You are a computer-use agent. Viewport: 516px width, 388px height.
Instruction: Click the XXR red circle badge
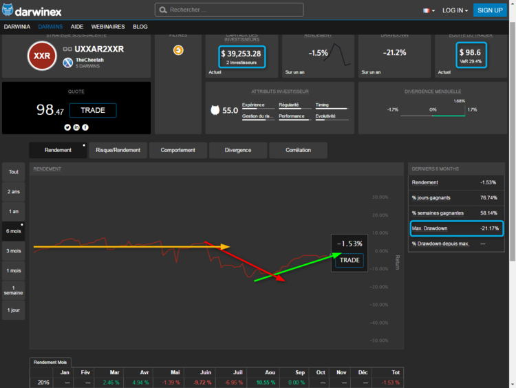pos(42,56)
